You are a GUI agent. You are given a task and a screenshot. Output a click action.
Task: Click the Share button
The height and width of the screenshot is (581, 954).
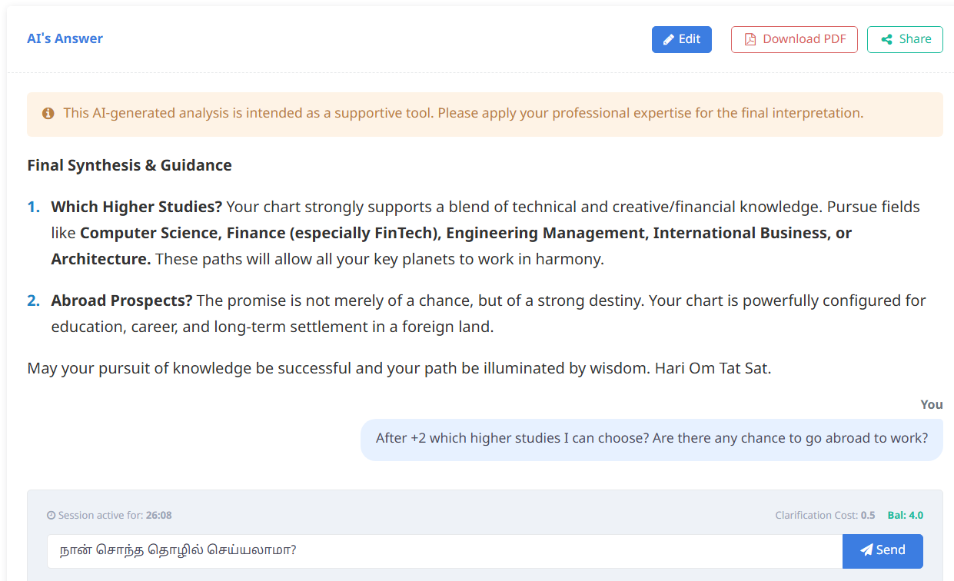click(x=905, y=39)
